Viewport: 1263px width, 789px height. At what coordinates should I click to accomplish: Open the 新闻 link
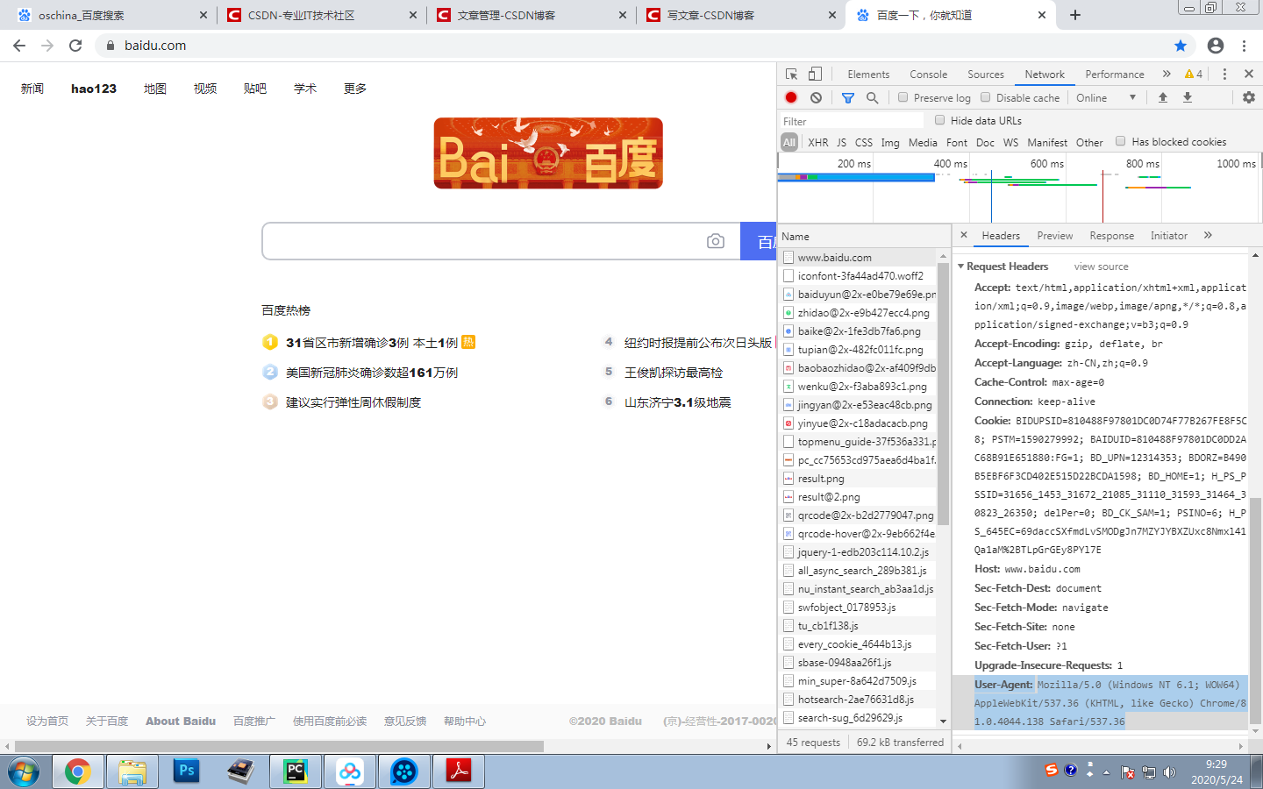click(x=32, y=89)
